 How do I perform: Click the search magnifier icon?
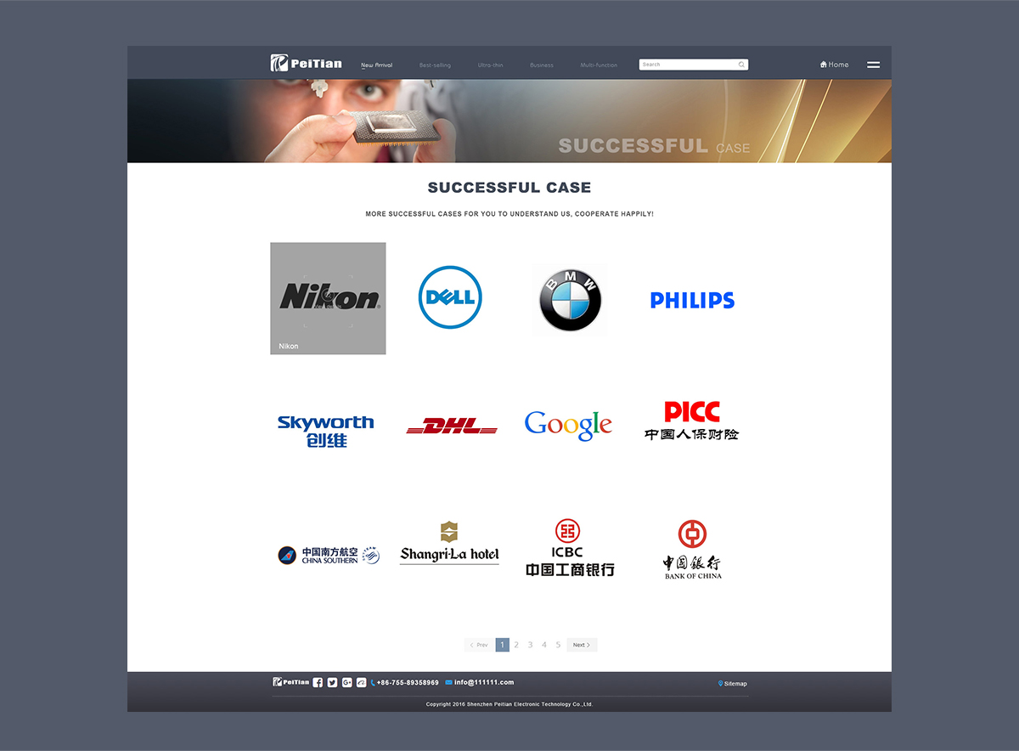(x=741, y=65)
